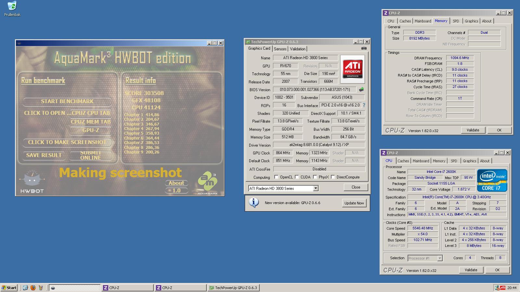Click the About button in AquaMark
This screenshot has width=520, height=292.
click(x=176, y=183)
